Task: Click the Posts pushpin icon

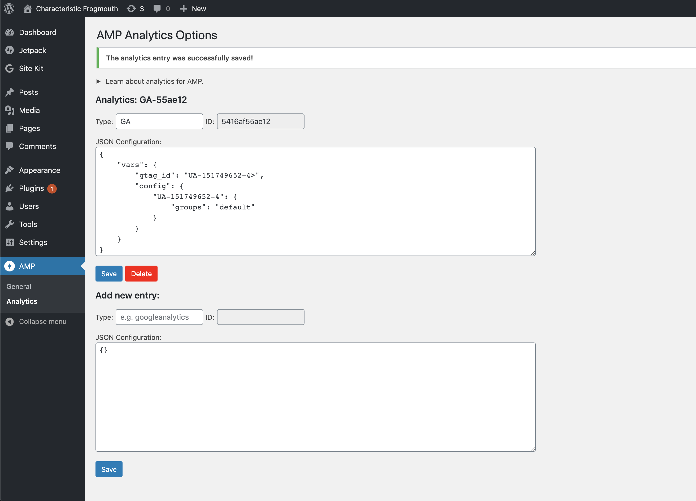Action: [10, 92]
